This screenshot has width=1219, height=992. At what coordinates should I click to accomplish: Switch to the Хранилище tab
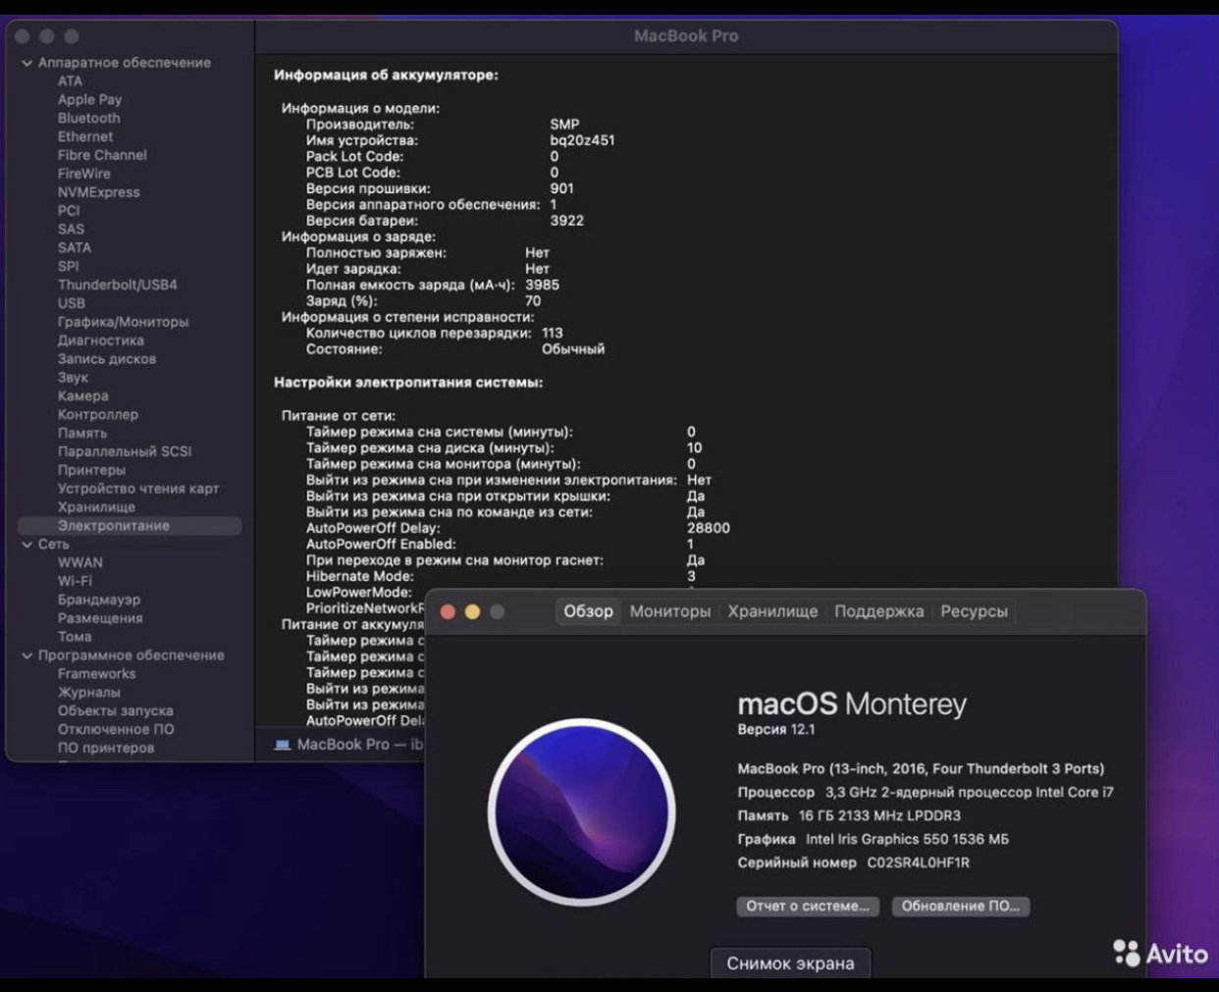[772, 611]
